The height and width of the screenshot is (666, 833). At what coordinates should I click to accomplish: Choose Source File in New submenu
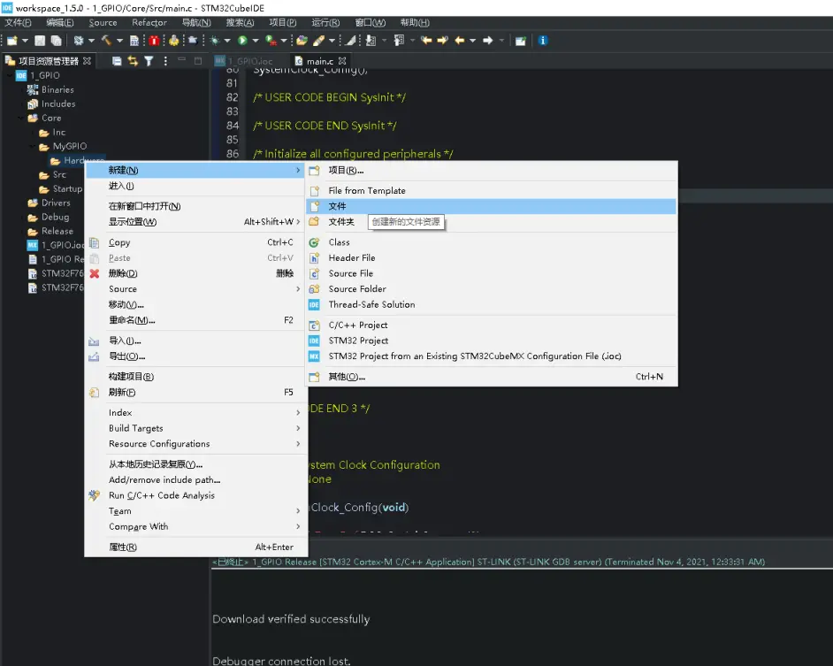point(492,273)
